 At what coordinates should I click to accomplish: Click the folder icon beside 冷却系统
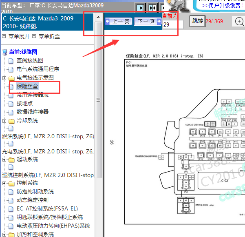[x=11, y=121]
